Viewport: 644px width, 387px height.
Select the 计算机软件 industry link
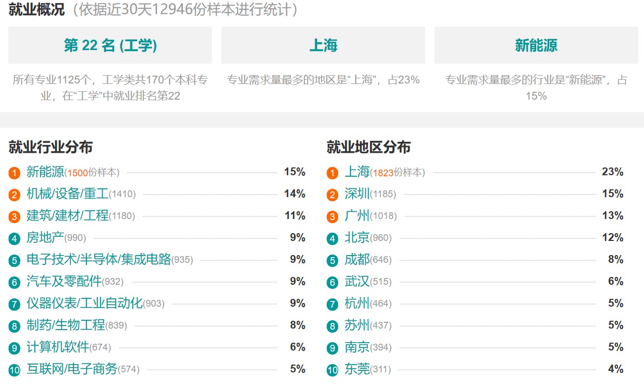click(x=58, y=347)
